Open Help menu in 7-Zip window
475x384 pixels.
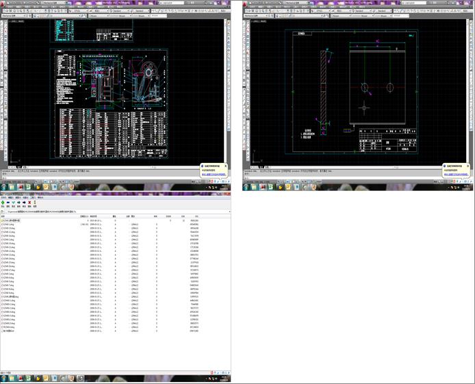(40, 197)
